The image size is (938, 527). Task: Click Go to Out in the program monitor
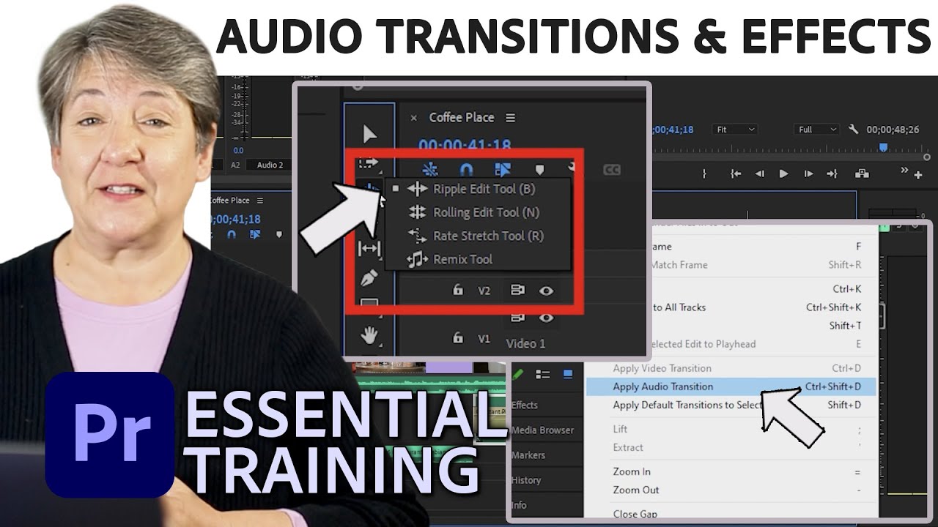pyautogui.click(x=832, y=173)
